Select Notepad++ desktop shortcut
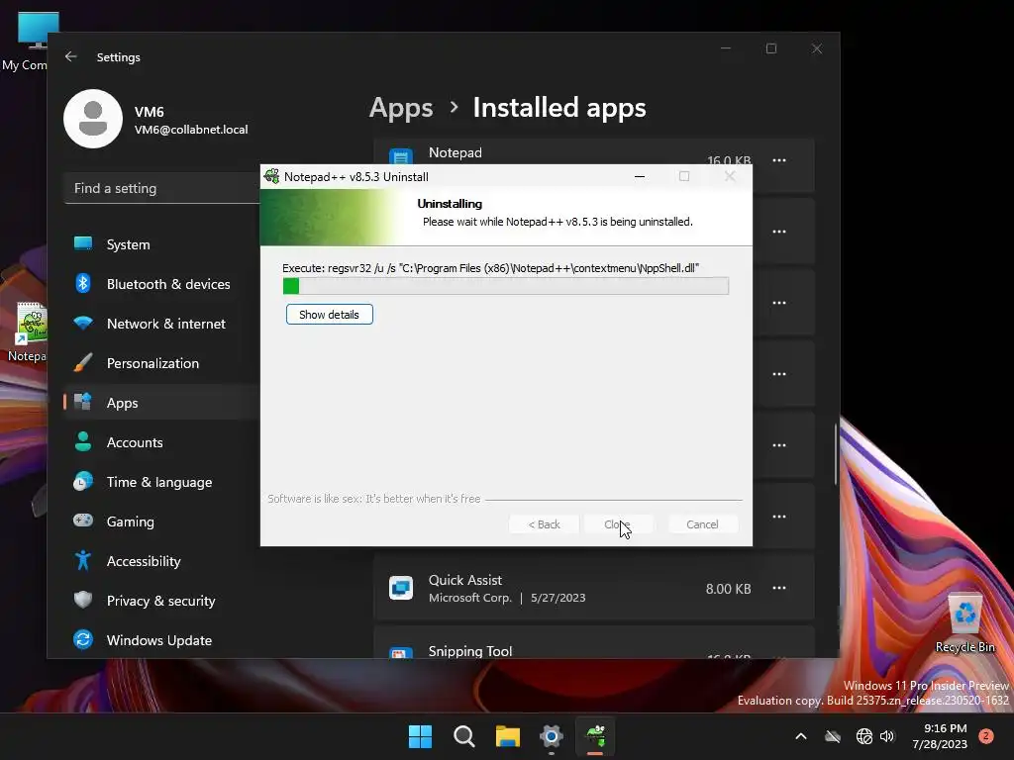The height and width of the screenshot is (760, 1014). [x=26, y=332]
